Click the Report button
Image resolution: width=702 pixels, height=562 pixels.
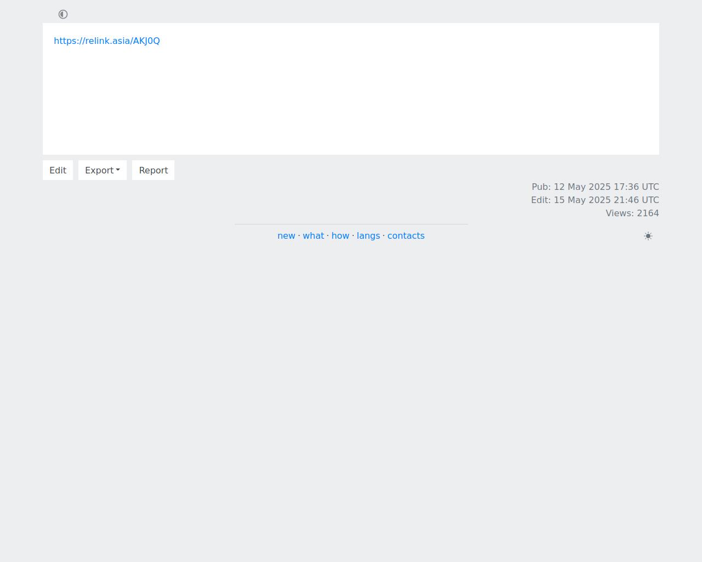(x=154, y=170)
